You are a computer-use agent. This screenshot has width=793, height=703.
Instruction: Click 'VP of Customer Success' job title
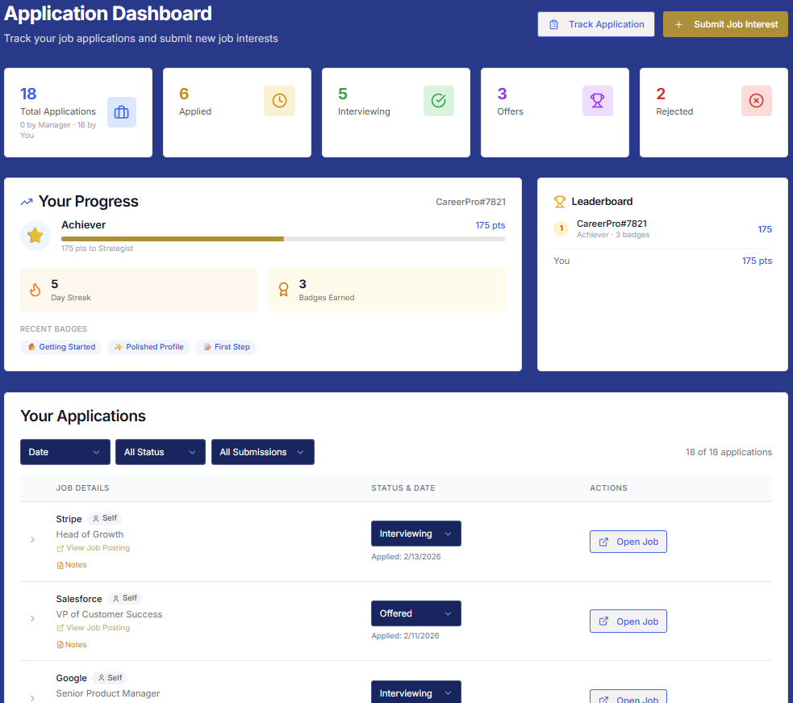pos(109,614)
